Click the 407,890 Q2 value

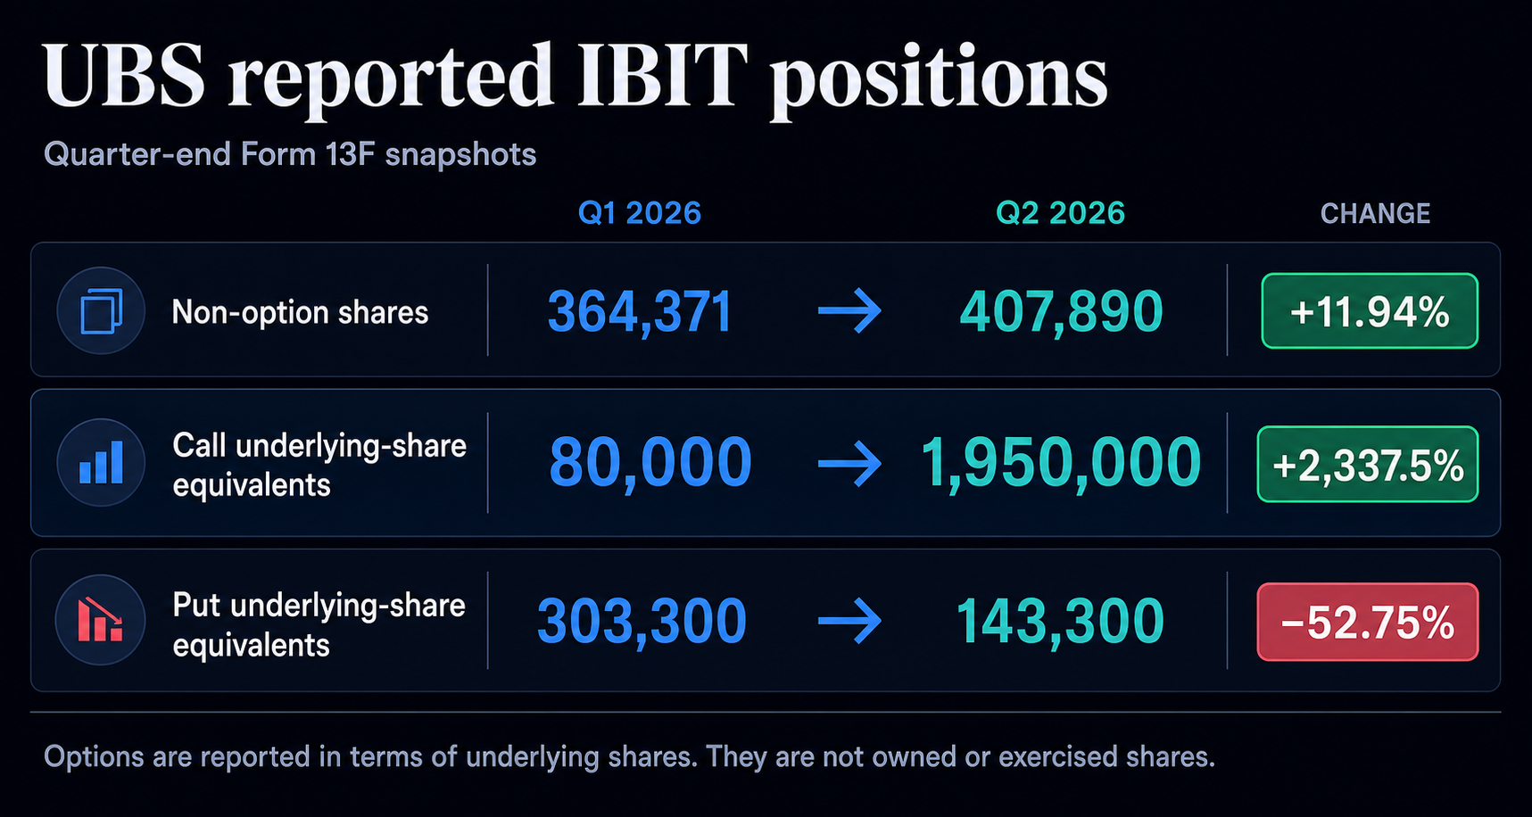1061,312
